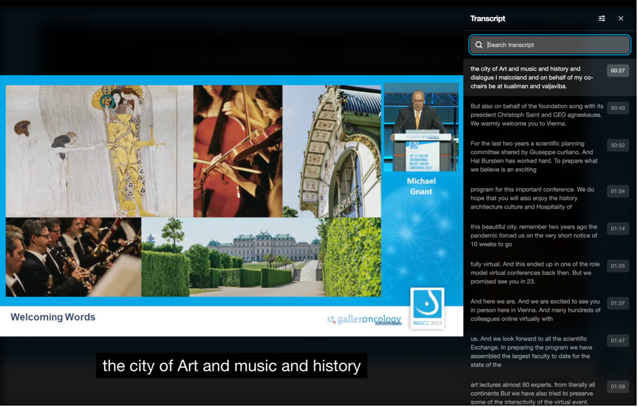This screenshot has height=407, width=638.
Task: Skip to timestamp 01:25
Action: (x=617, y=266)
